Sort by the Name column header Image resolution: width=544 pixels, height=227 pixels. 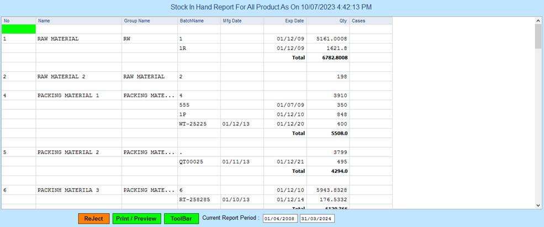78,21
